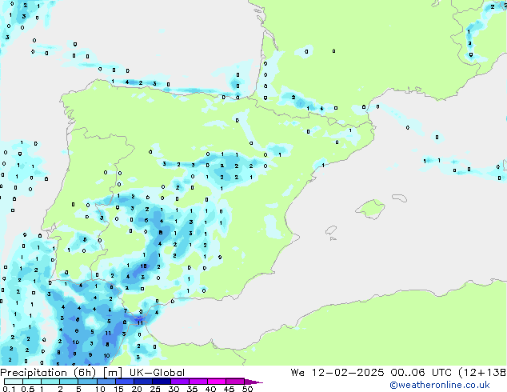Image resolution: width=507 pixels, height=392 pixels.
Task: Click the small Menorca island outline
Action: tap(399, 198)
